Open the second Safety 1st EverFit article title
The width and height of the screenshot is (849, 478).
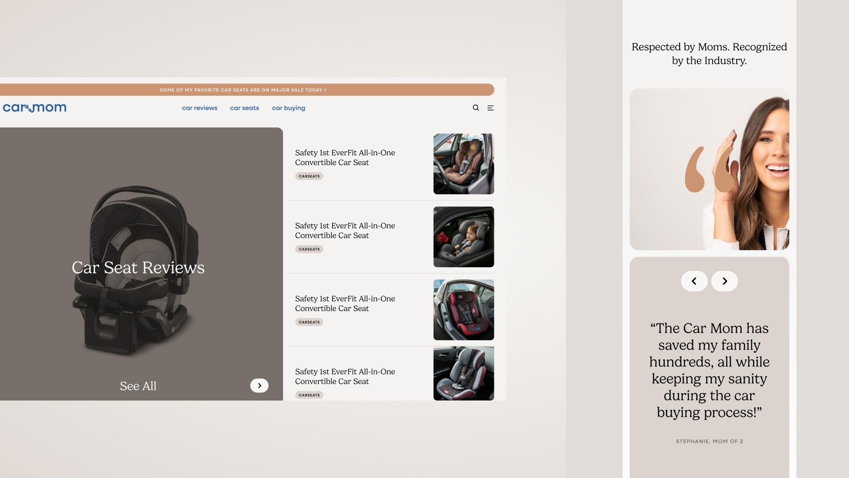pos(345,231)
